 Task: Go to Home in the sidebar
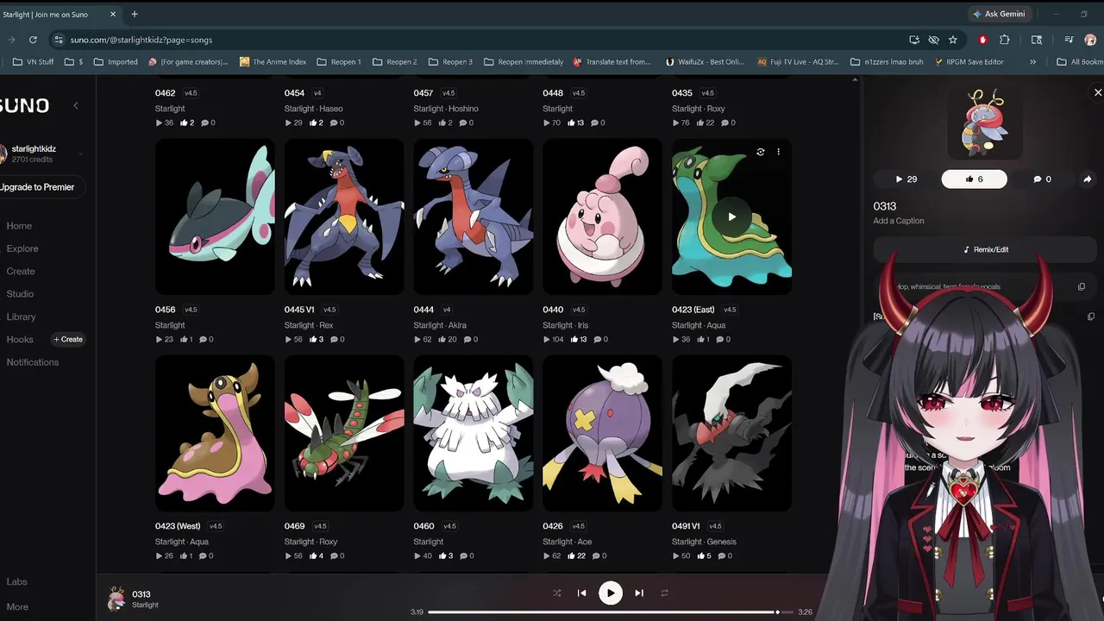19,226
